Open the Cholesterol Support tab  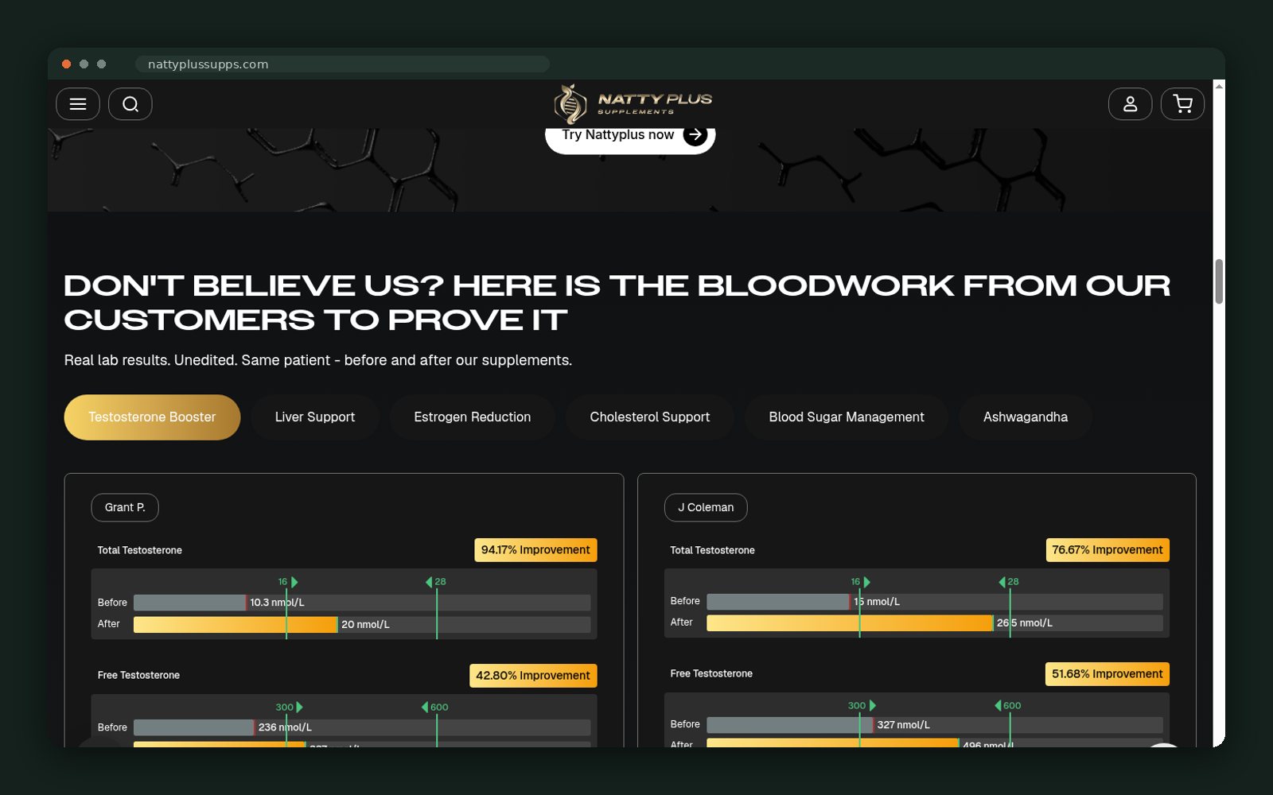(650, 417)
